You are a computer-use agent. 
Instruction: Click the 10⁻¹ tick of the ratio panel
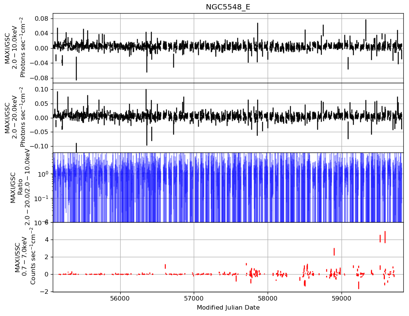coord(42,198)
